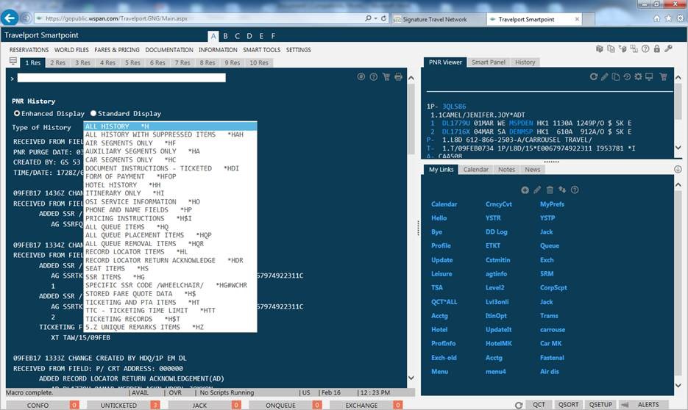Image resolution: width=688 pixels, height=410 pixels.
Task: Click the UNTICKETED queue button
Action: point(118,405)
